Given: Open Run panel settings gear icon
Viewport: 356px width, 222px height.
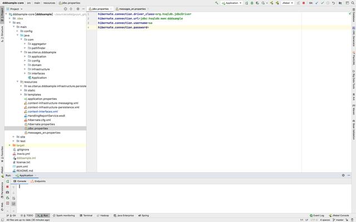Looking at the screenshot, I should click(343, 175).
